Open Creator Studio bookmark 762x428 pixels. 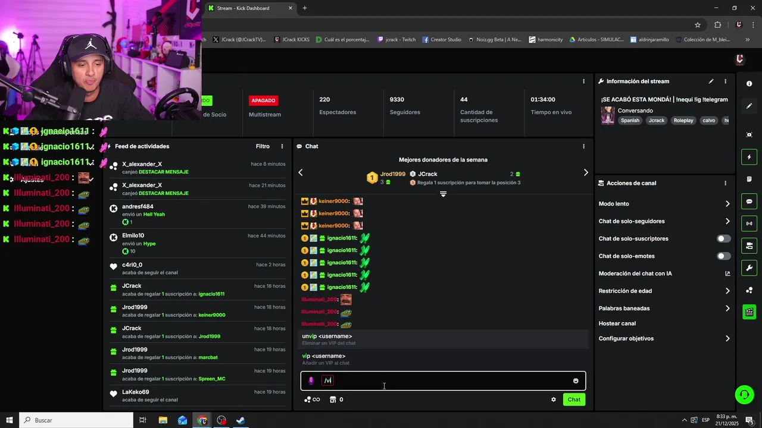[442, 40]
